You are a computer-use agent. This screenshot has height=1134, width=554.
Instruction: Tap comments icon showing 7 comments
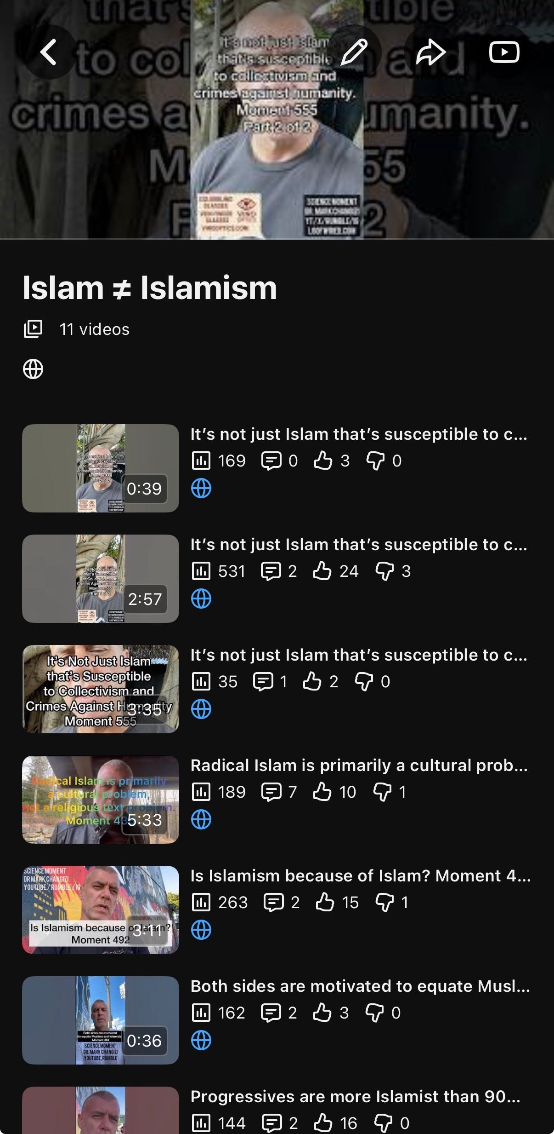click(x=271, y=792)
